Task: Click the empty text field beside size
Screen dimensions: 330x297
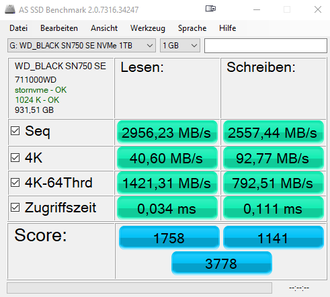Action: click(265, 46)
